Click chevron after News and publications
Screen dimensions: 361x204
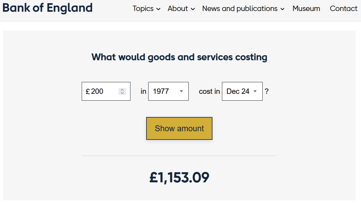click(x=282, y=9)
